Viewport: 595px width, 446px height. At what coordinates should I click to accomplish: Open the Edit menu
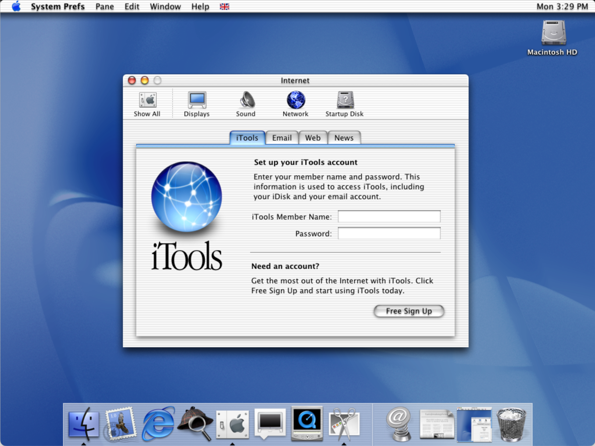pos(132,6)
